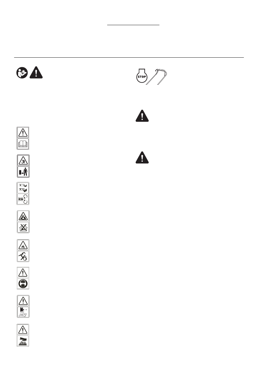Click the open book manual pictogram

23,144
